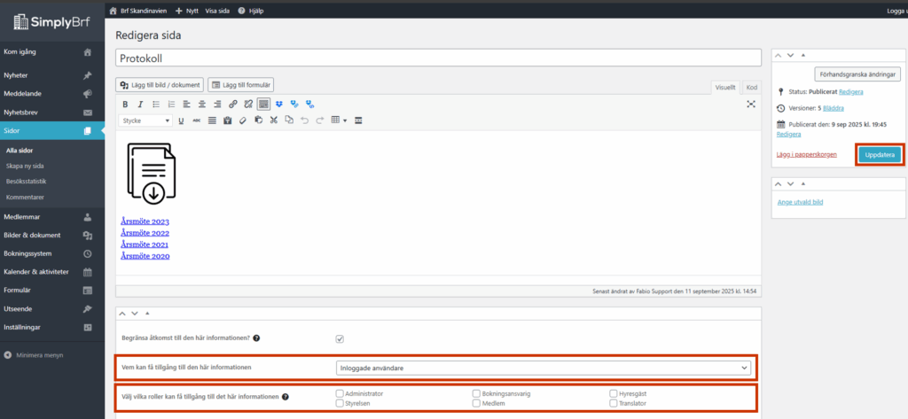Viewport: 908px width, 419px height.
Task: Toggle bold formatting in editor toolbar
Action: [x=125, y=105]
